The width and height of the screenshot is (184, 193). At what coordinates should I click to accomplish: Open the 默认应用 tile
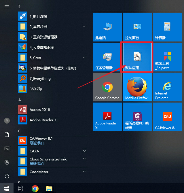[137, 57]
